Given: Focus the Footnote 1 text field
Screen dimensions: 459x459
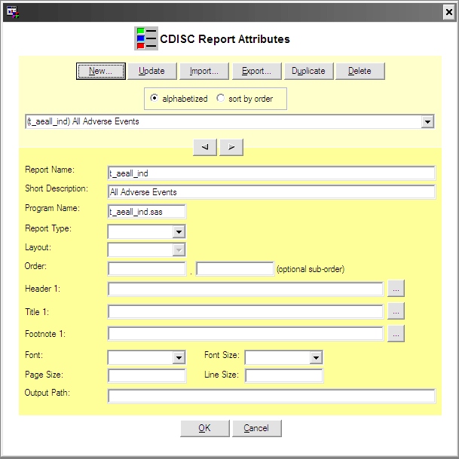Looking at the screenshot, I should (x=246, y=334).
